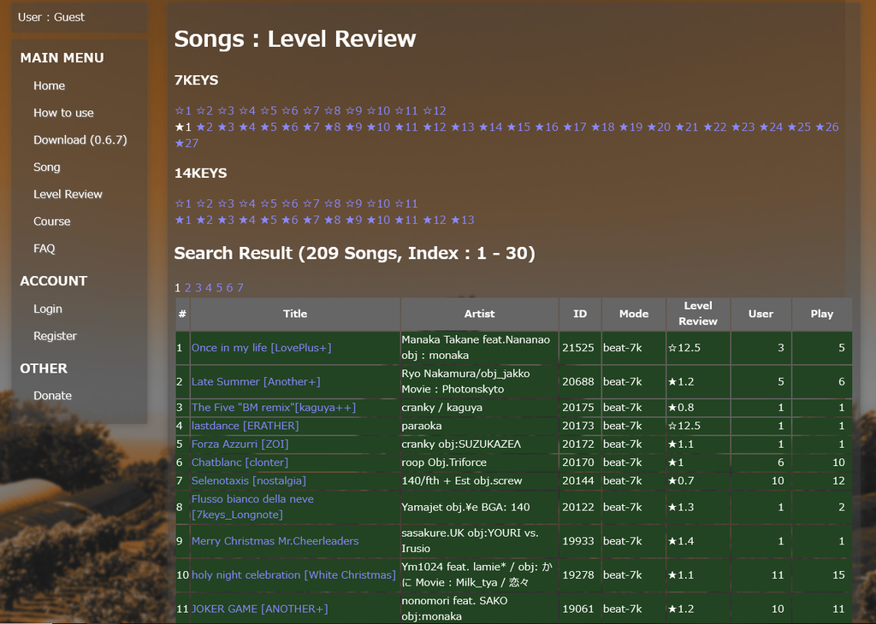Image resolution: width=876 pixels, height=624 pixels.
Task: Go to results page 3
Action: (x=198, y=287)
